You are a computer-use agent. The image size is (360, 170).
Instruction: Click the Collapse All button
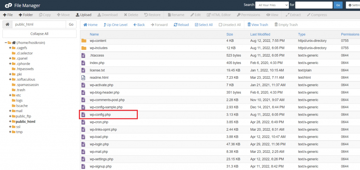pos(39,34)
